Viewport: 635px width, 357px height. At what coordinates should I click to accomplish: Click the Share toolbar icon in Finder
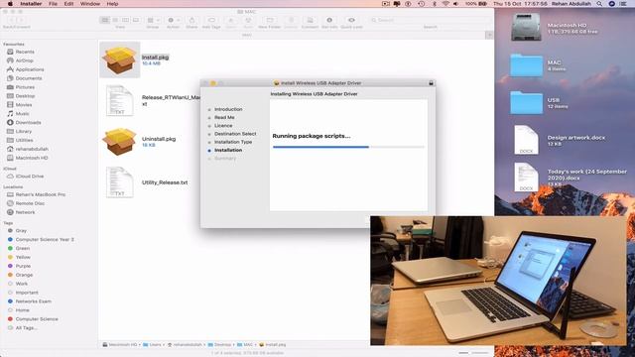(x=191, y=20)
